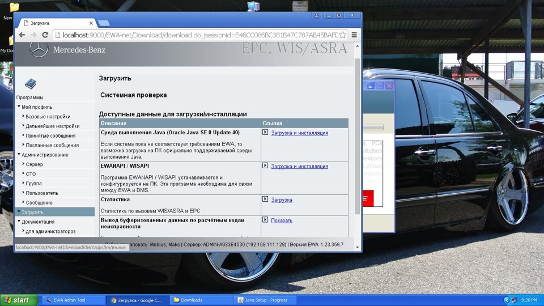Switch to Downloads folder taskbar button
This screenshot has height=306, width=544.
[201, 300]
